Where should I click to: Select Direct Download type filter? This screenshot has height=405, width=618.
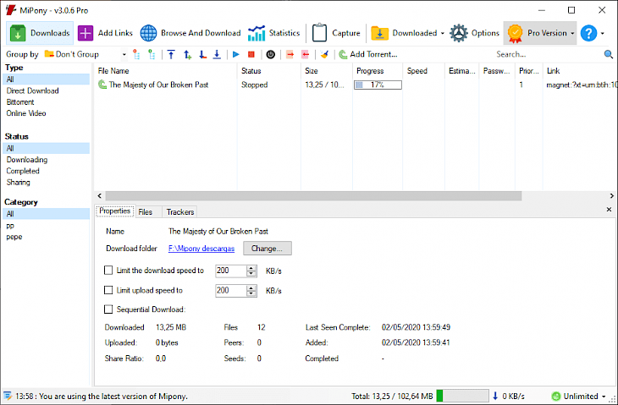click(x=33, y=90)
